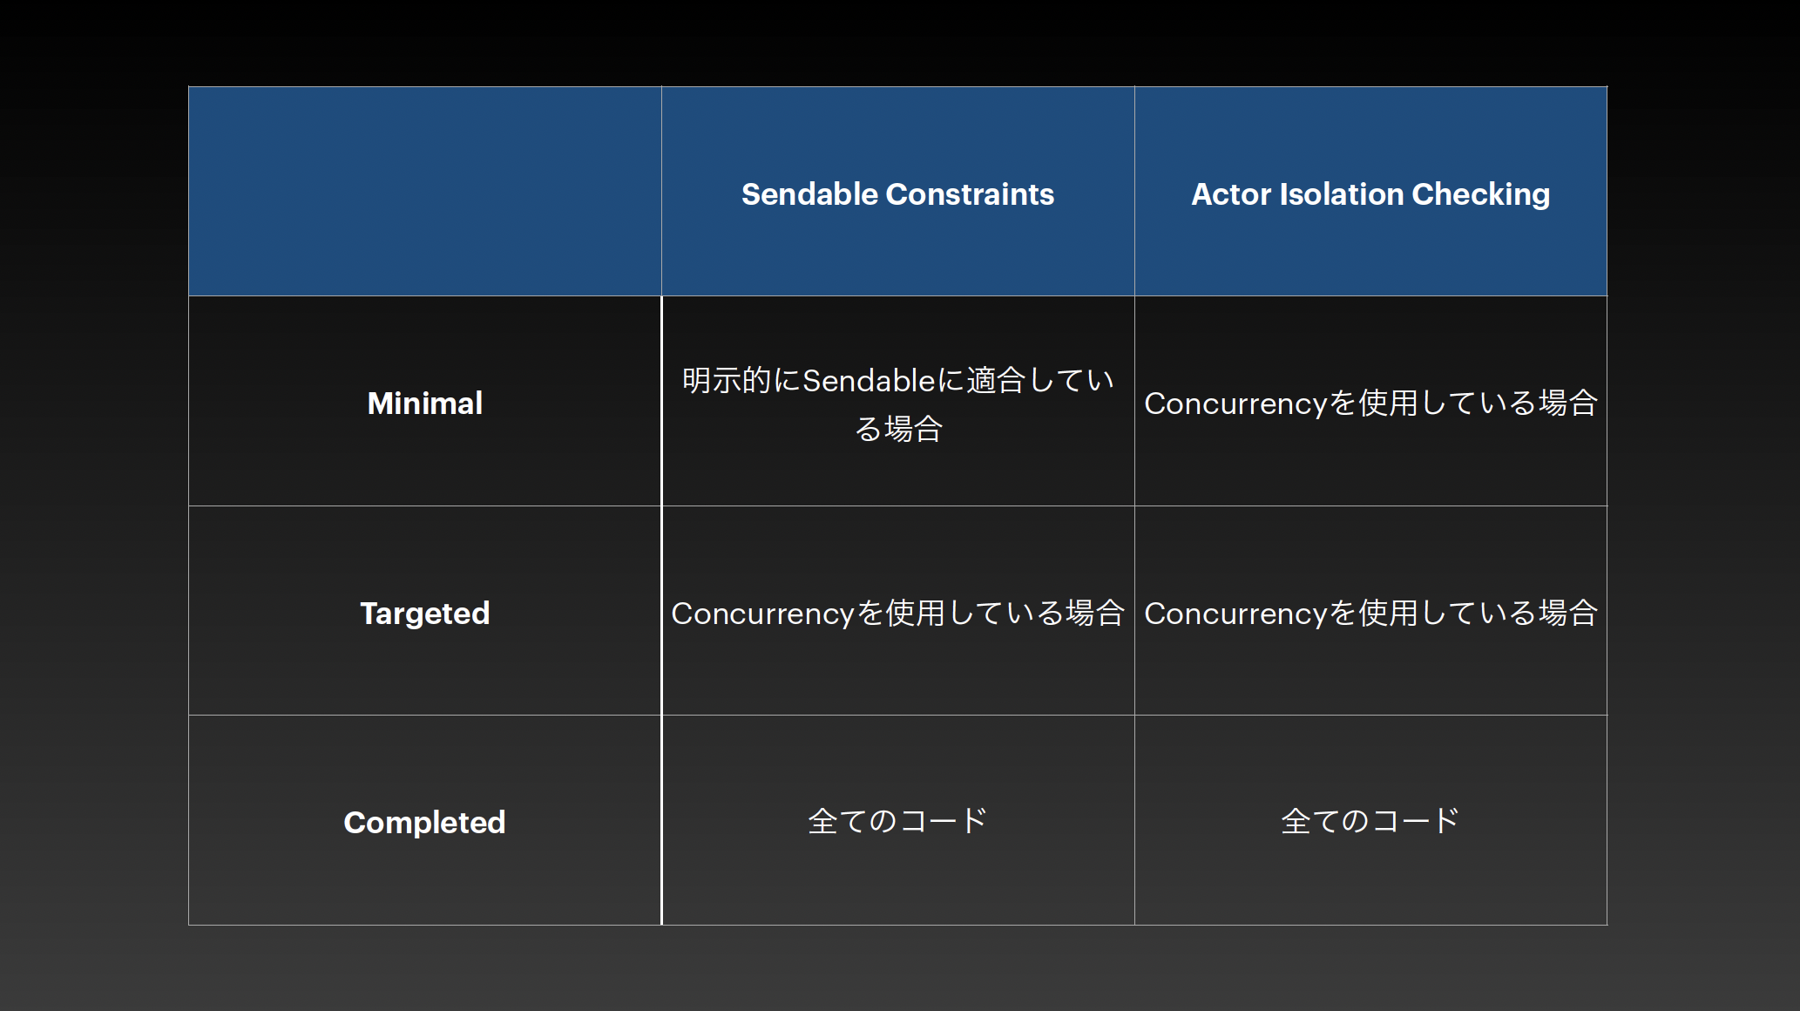Viewport: 1800px width, 1011px height.
Task: Select the Targeted row label
Action: (425, 614)
